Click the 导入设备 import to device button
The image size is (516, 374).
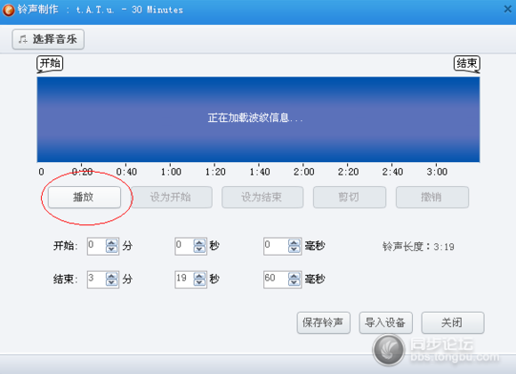(386, 322)
